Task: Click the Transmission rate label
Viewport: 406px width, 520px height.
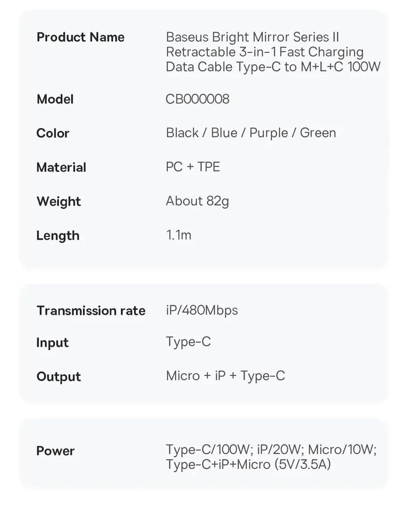Action: [91, 311]
